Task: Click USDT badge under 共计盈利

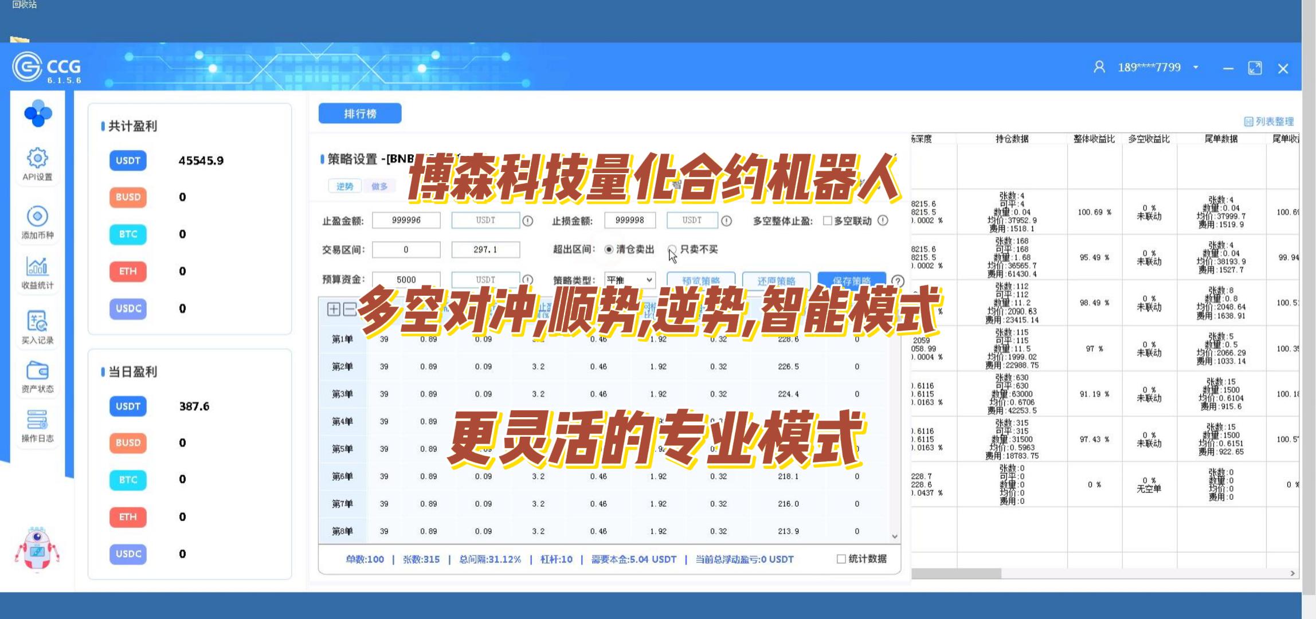Action: 128,160
